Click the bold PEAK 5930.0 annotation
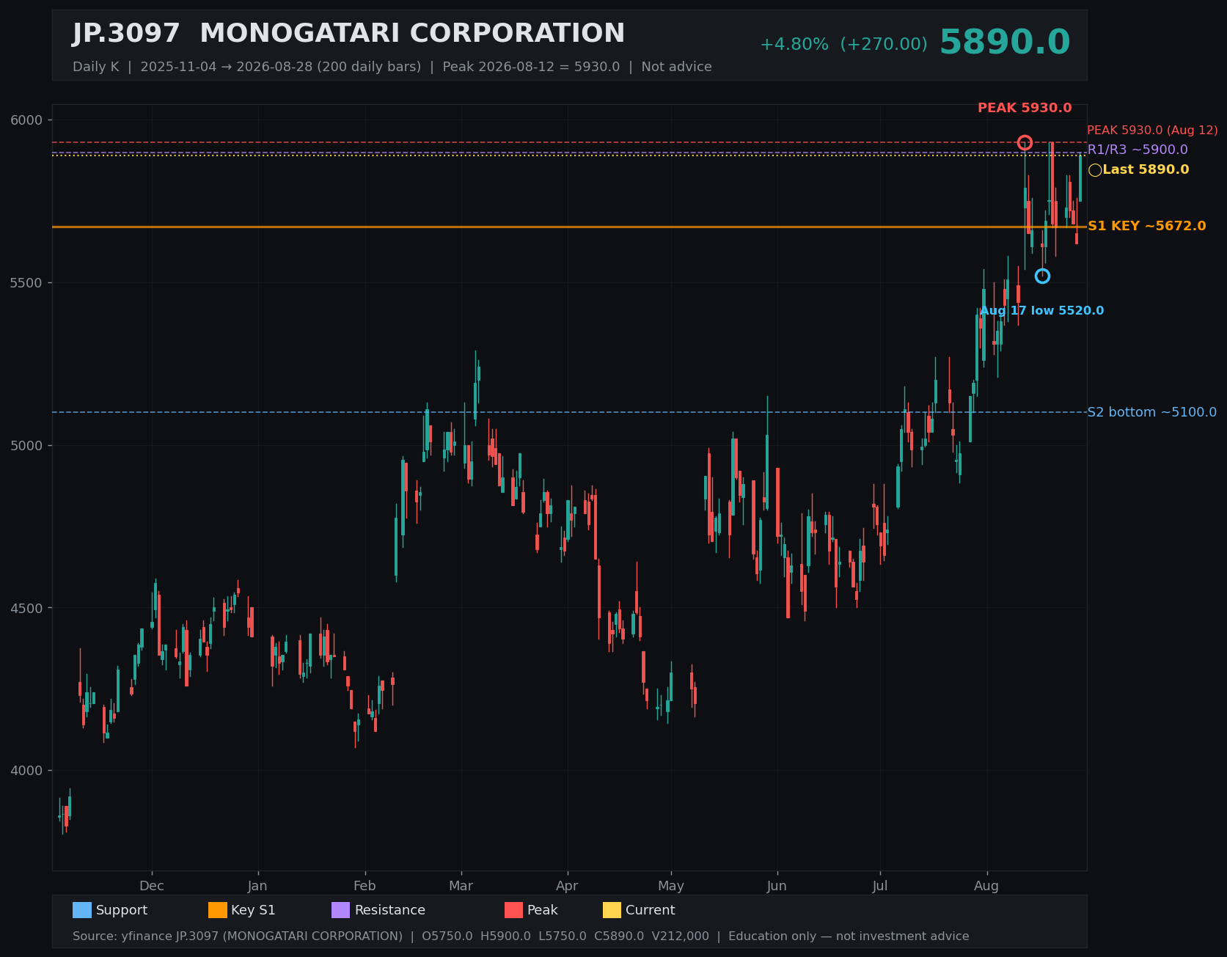 click(1025, 108)
